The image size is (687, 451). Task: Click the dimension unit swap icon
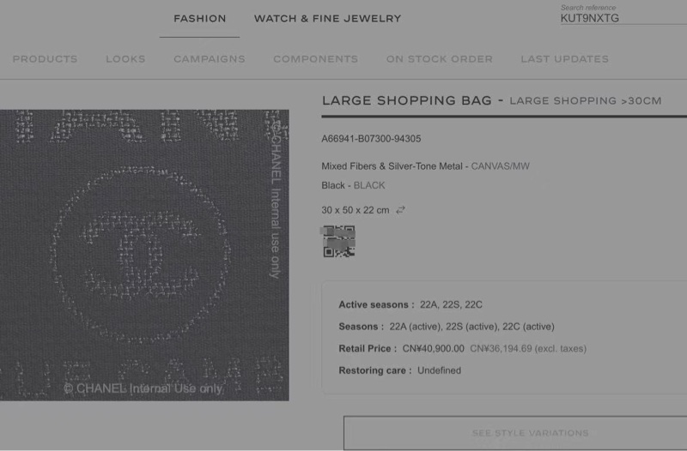(x=400, y=210)
